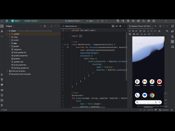Run the app with the green play icon
The height and width of the screenshot is (131, 175).
click(98, 21)
